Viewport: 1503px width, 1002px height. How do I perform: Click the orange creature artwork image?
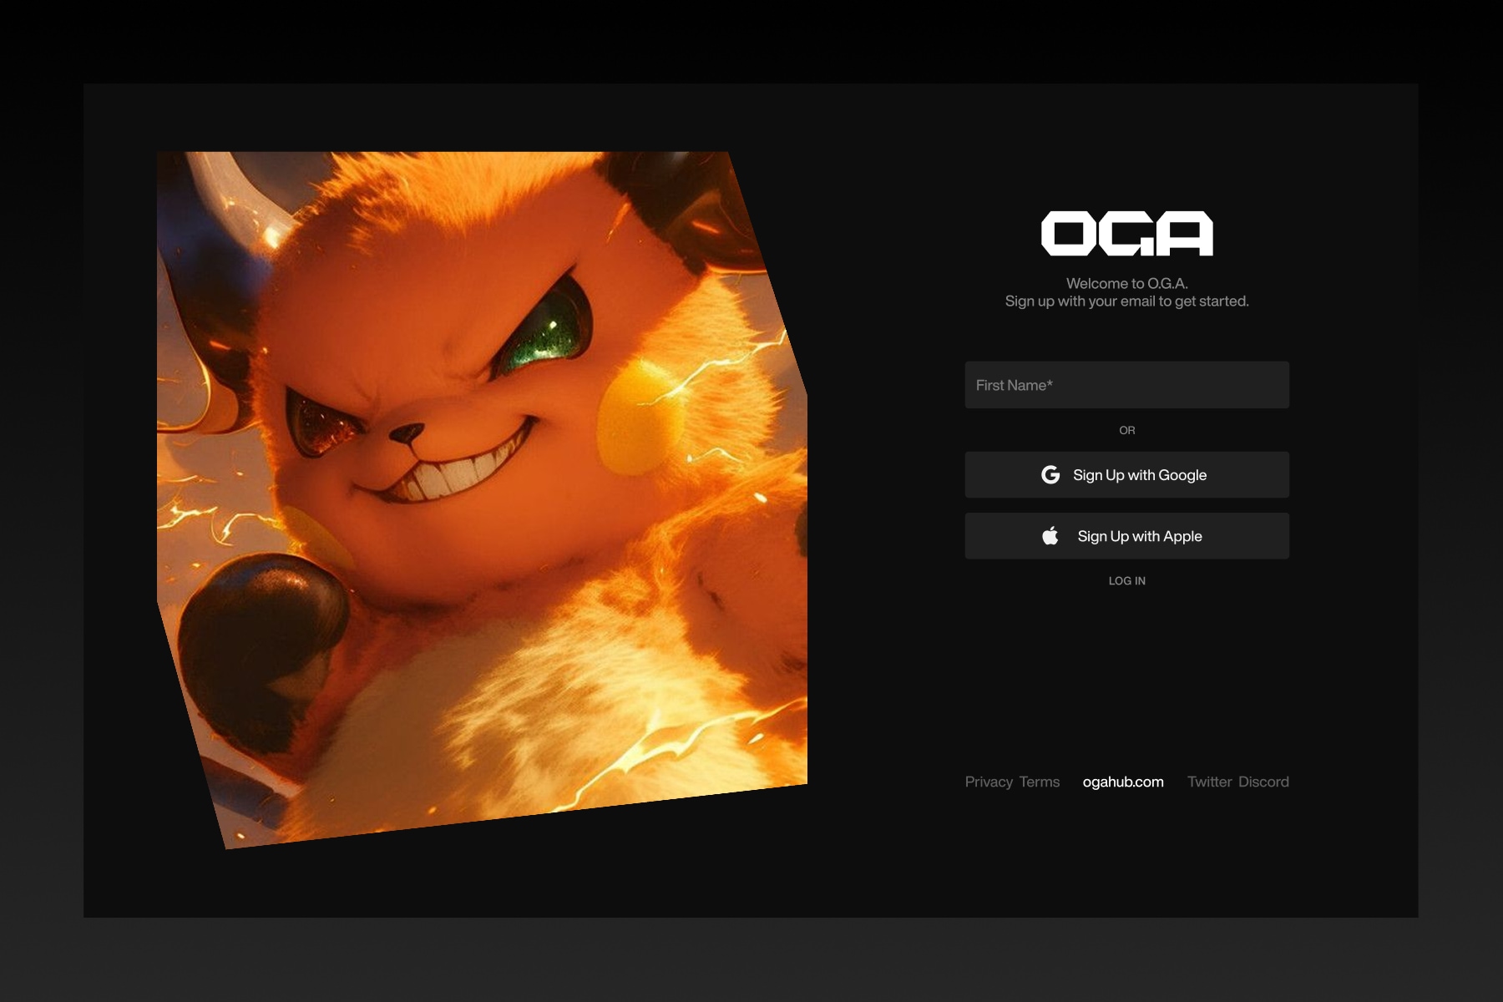[x=482, y=499]
